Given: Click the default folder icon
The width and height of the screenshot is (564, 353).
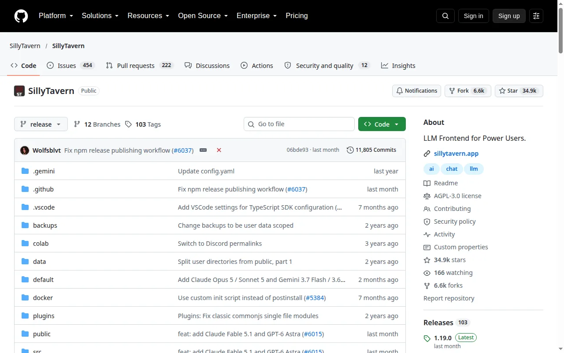Looking at the screenshot, I should click(25, 280).
